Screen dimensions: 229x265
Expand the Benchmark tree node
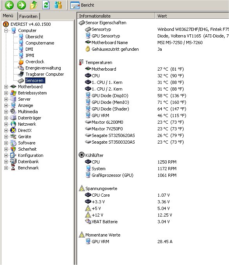6,168
